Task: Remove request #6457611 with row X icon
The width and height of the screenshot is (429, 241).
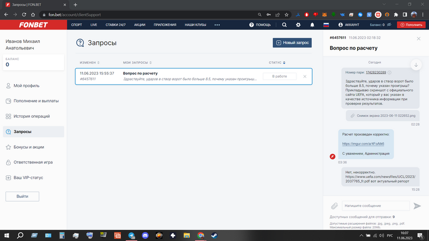Action: 305,76
